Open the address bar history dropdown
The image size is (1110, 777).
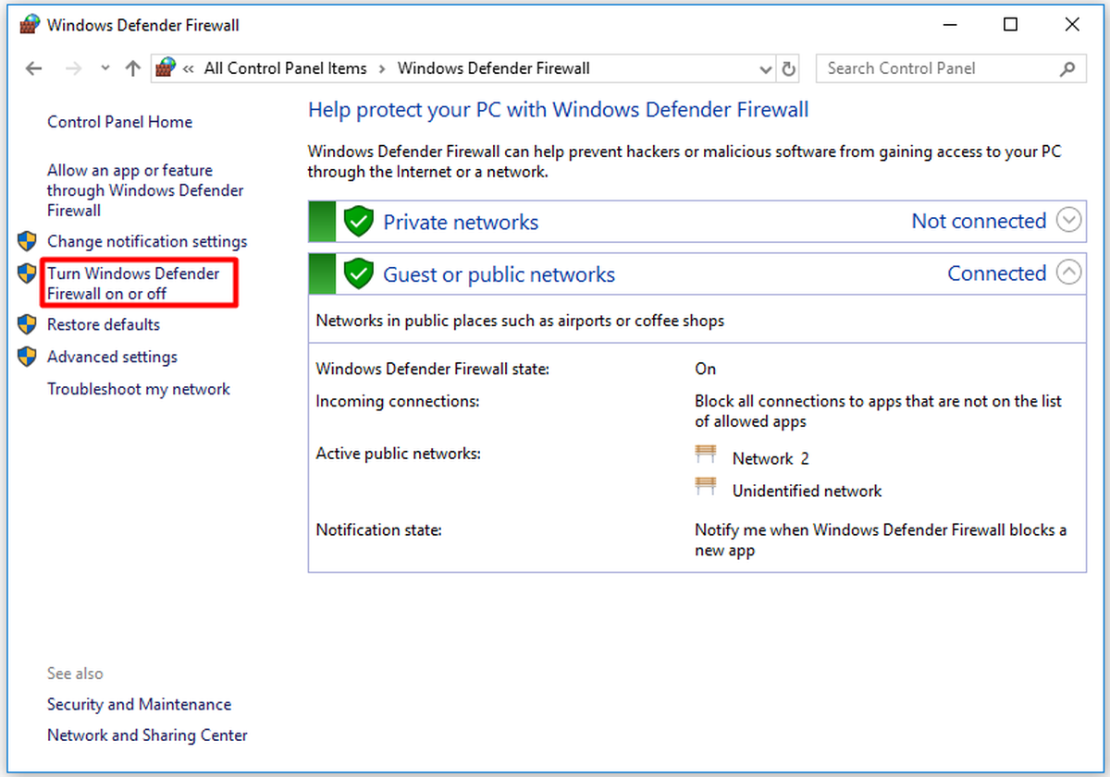point(765,68)
